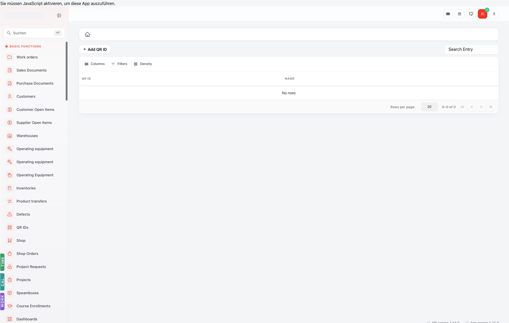This screenshot has width=509, height=323.
Task: Open the user profile icon
Action: 494,14
